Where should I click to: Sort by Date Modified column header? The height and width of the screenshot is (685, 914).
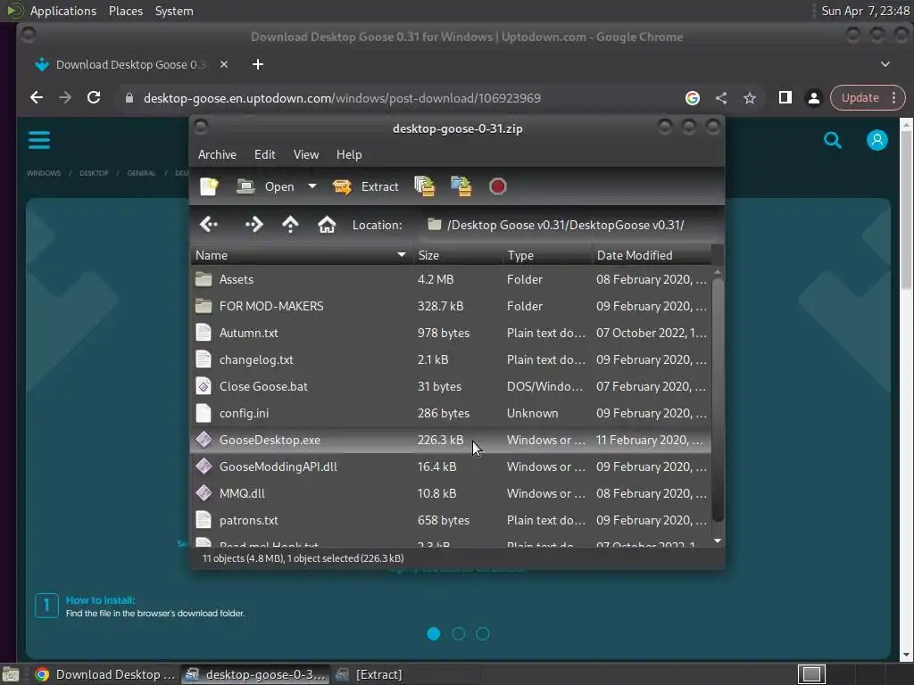[x=652, y=255]
